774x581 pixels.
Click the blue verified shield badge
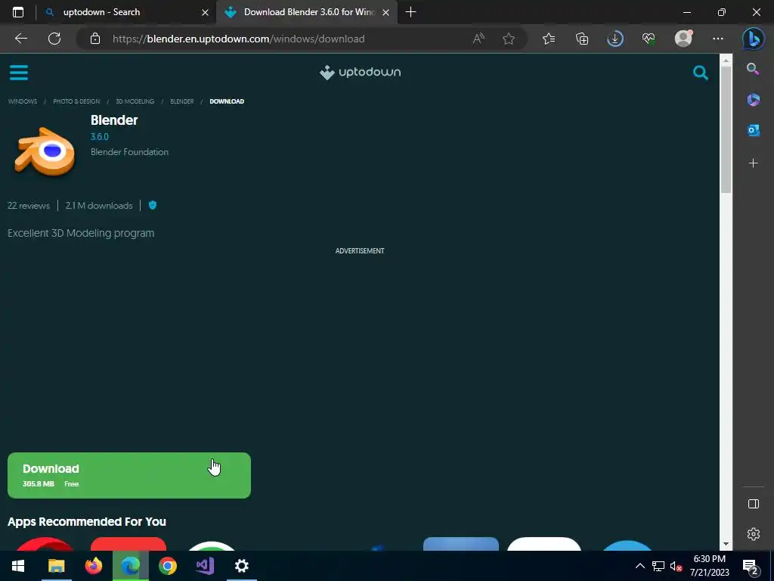pyautogui.click(x=153, y=205)
